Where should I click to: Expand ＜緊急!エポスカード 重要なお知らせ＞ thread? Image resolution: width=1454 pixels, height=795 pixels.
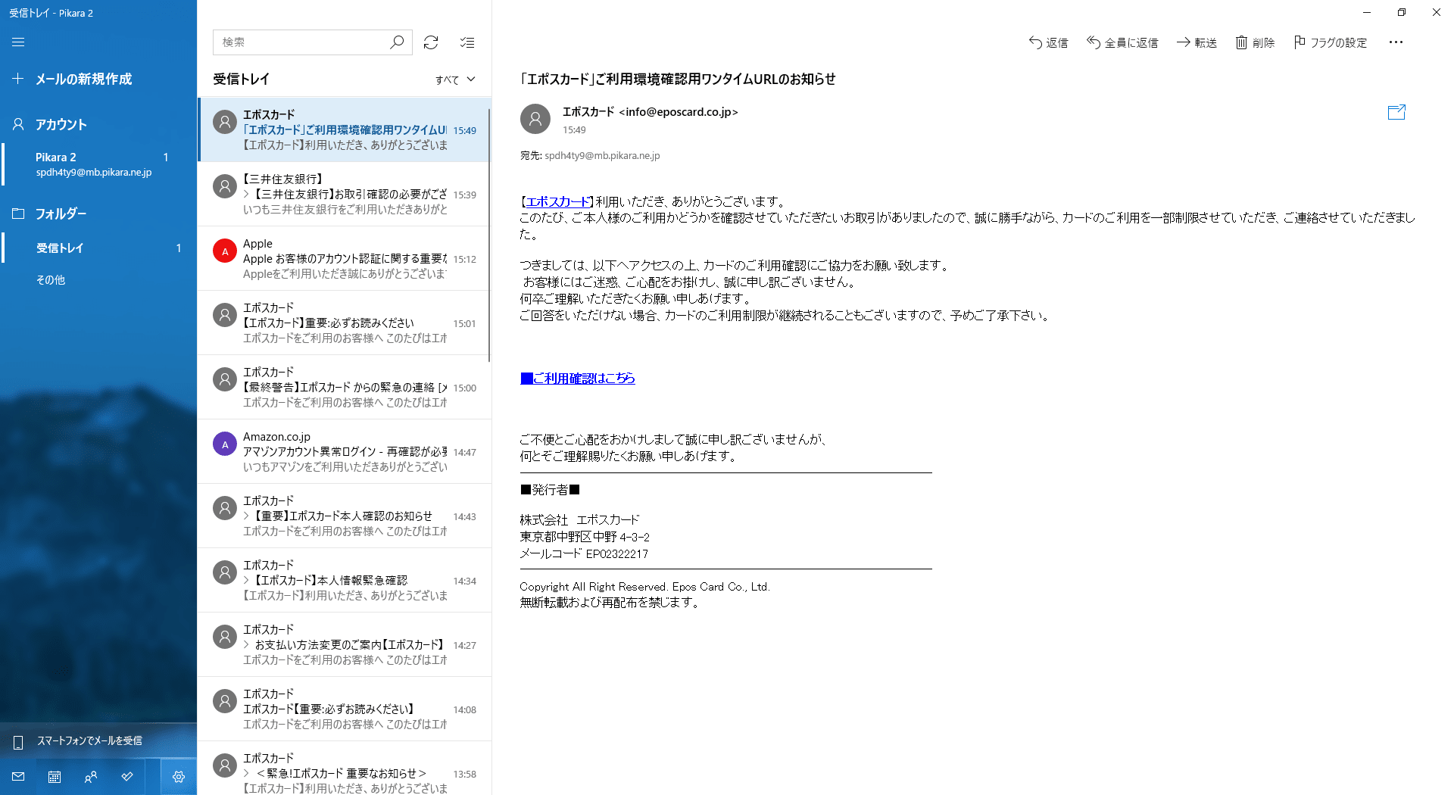[x=246, y=774]
